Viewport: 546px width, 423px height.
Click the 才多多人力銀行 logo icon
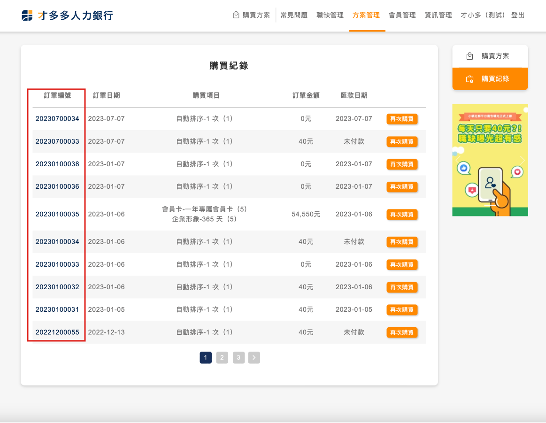(28, 15)
